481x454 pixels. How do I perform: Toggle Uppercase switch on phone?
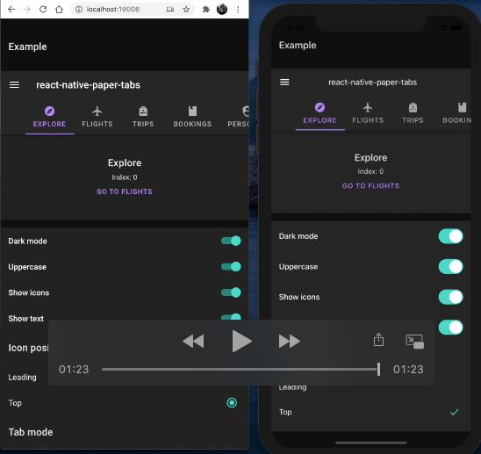(x=450, y=267)
